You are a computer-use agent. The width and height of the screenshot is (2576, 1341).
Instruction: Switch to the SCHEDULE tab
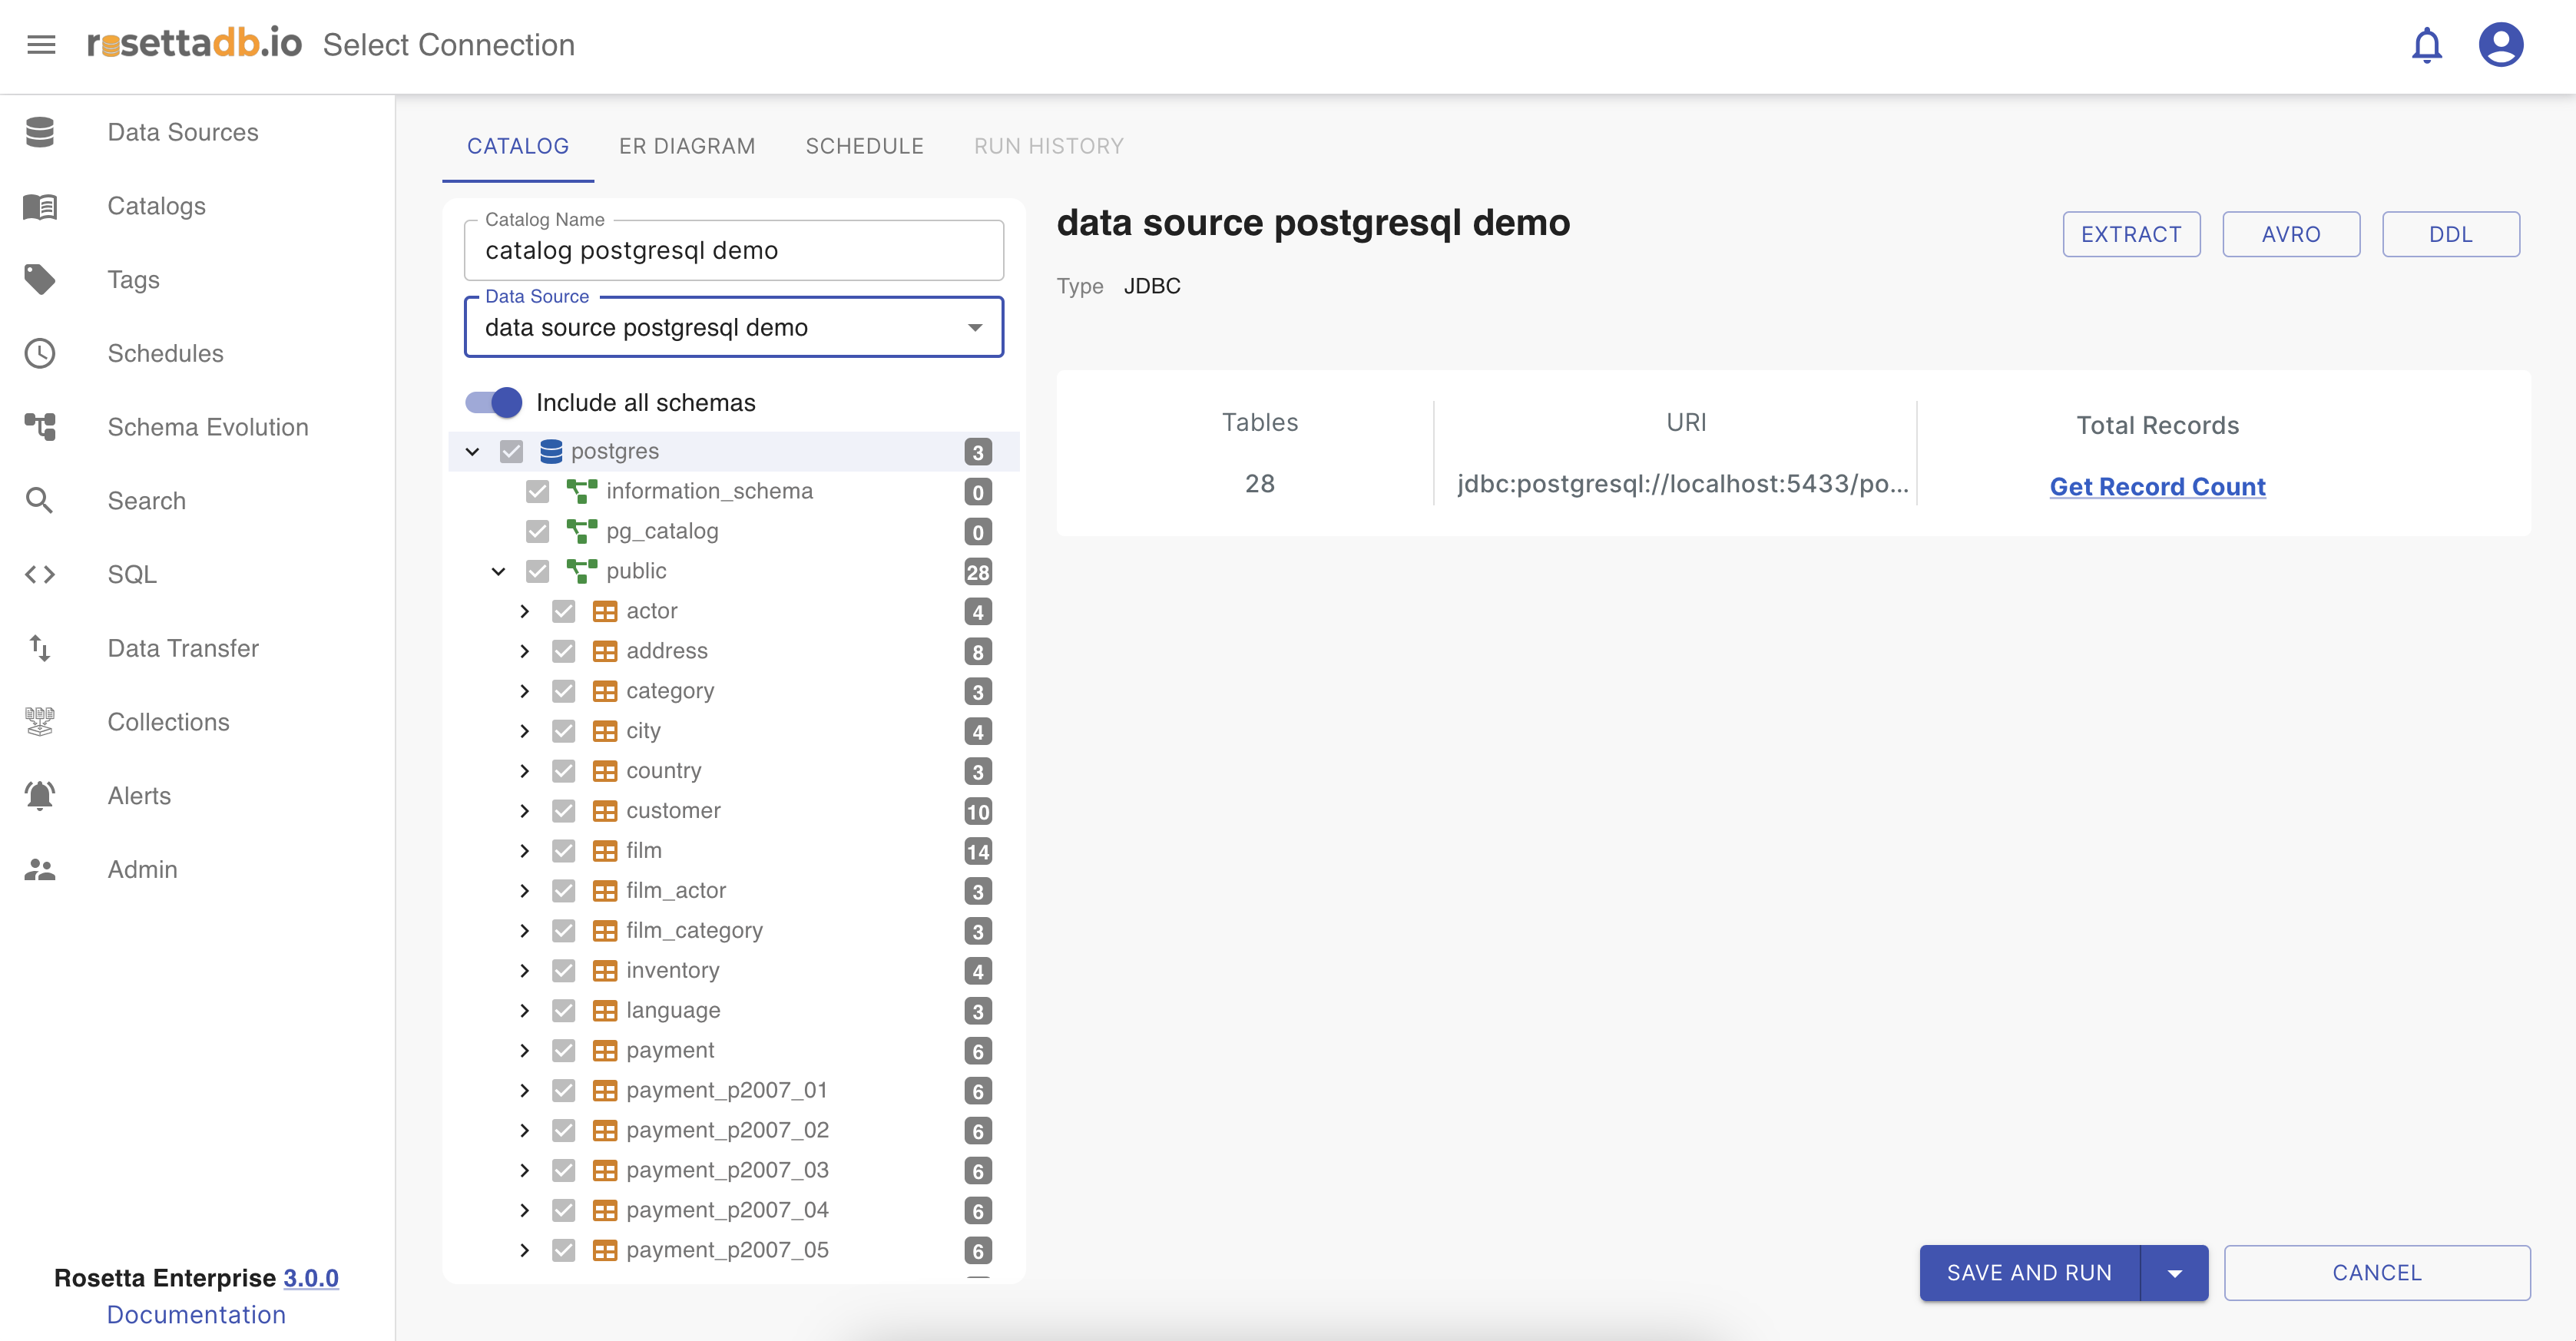coord(864,146)
